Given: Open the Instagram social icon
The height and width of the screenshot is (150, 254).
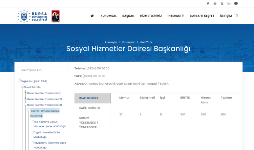Looking at the screenshot, I should pyautogui.click(x=215, y=4).
